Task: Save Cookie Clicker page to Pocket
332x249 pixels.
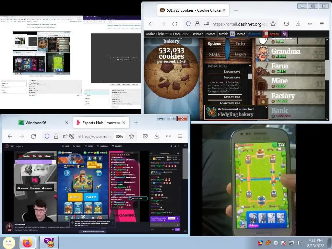Action: pyautogui.click(x=287, y=24)
